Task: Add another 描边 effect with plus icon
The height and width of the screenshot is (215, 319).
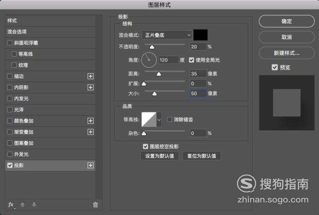Action: tap(90, 76)
